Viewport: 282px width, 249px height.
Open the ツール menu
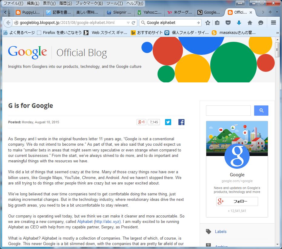point(115,3)
